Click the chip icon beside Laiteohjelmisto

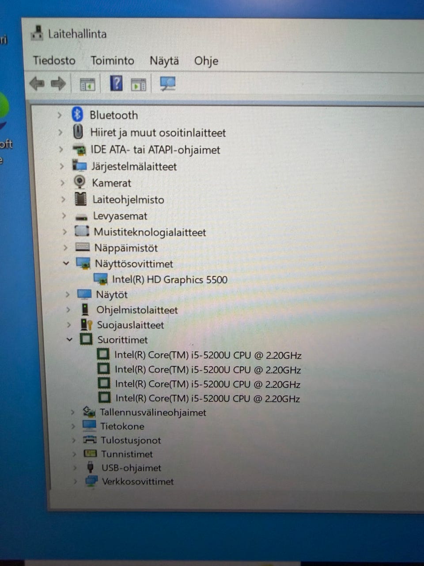click(80, 199)
